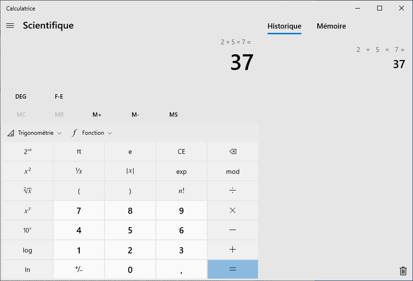Click the x to the power y key
Screen dimensions: 413x281
tap(28, 210)
